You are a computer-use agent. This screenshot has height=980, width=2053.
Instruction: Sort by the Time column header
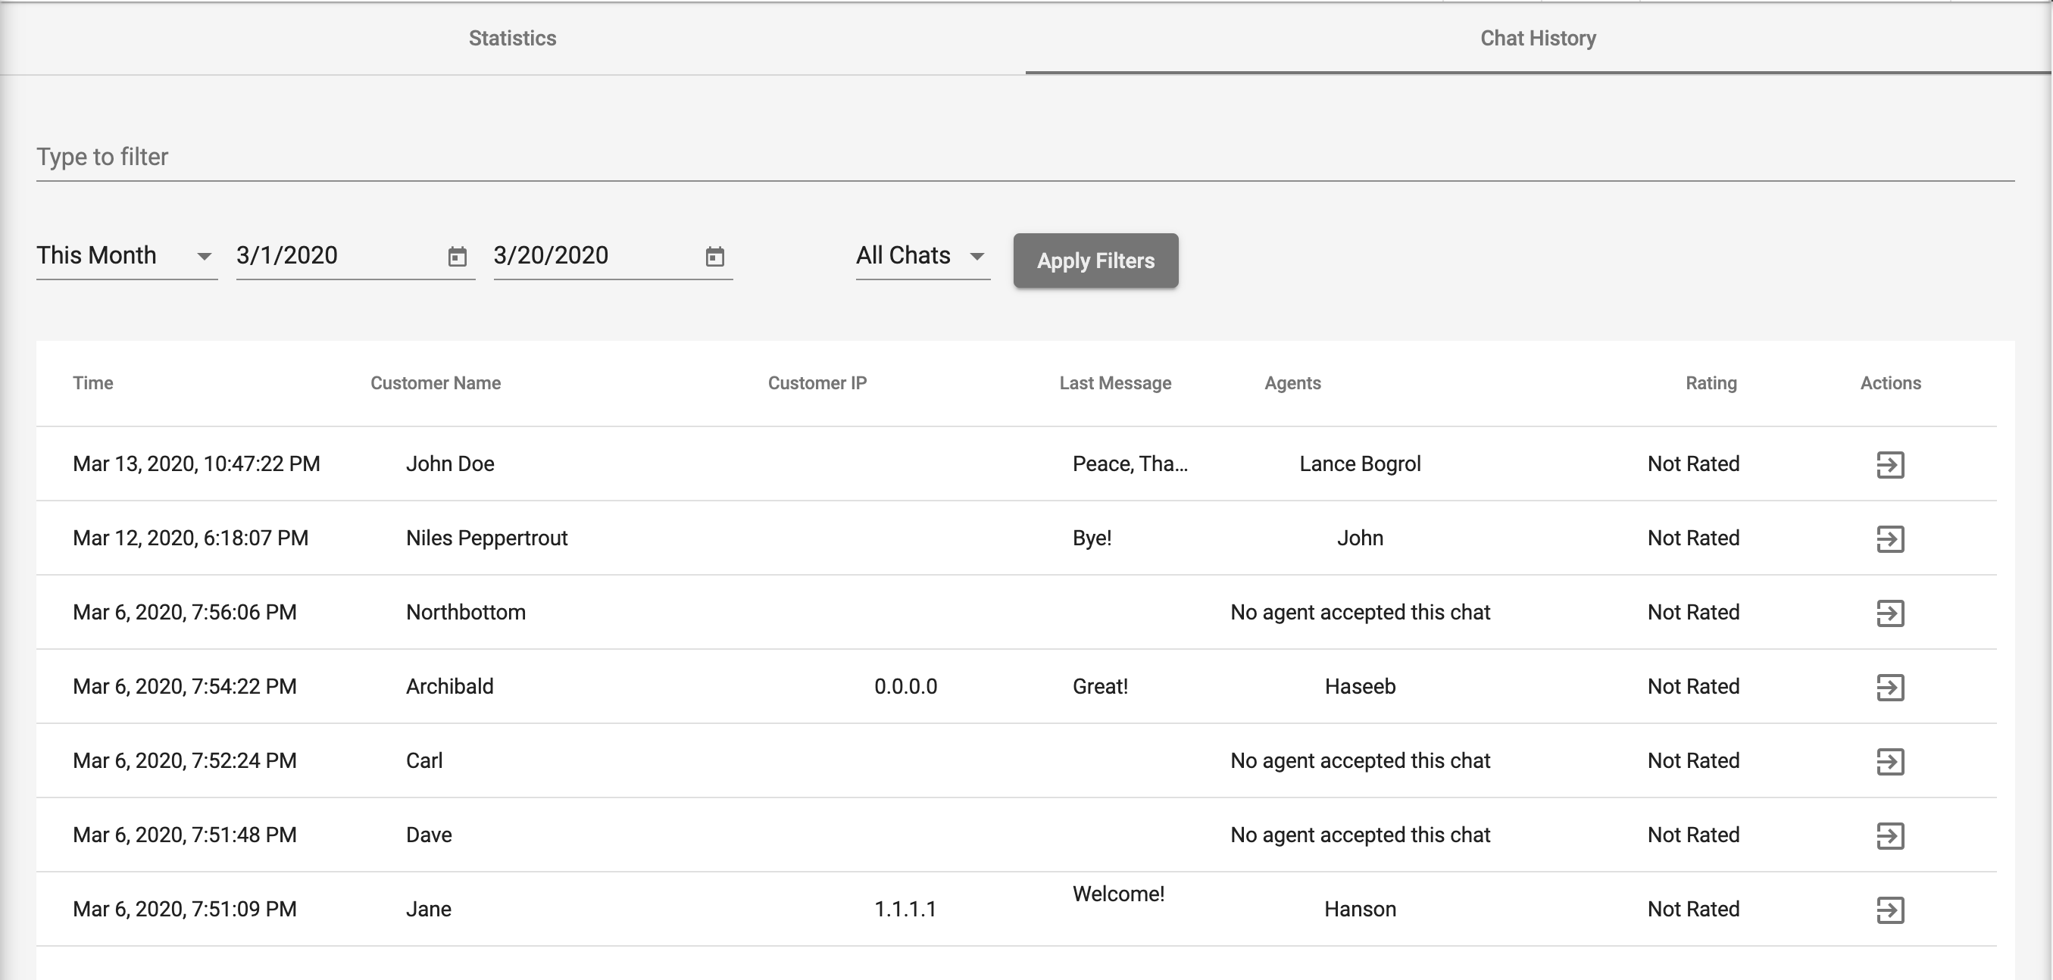[93, 383]
